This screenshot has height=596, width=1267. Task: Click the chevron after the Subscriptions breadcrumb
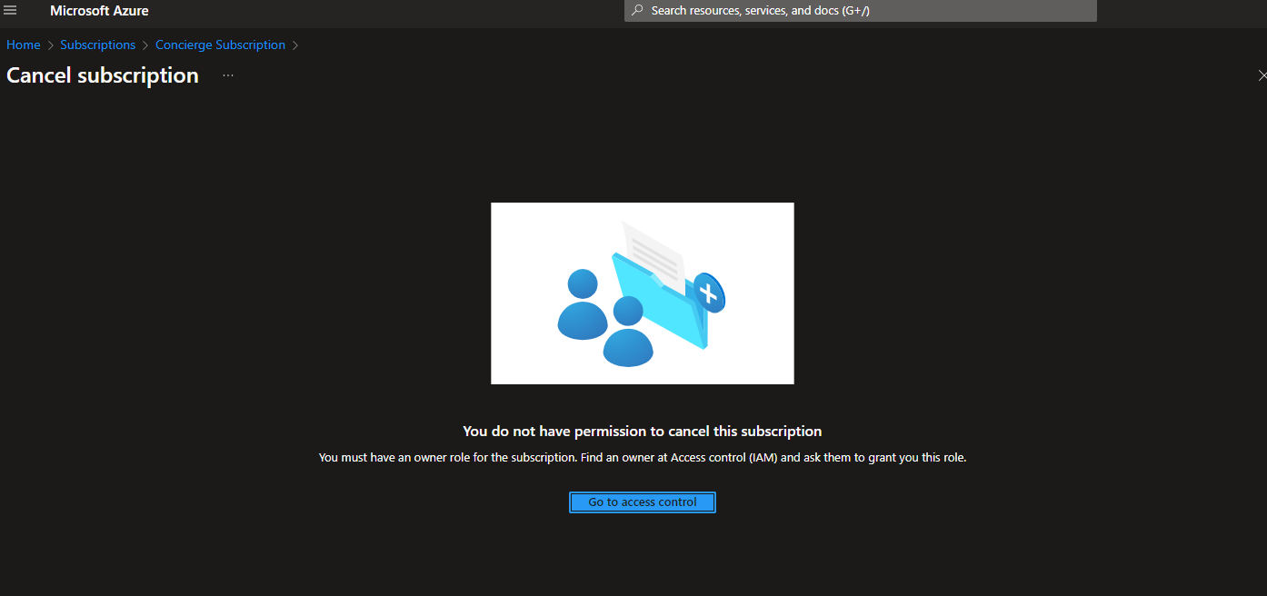pyautogui.click(x=145, y=45)
